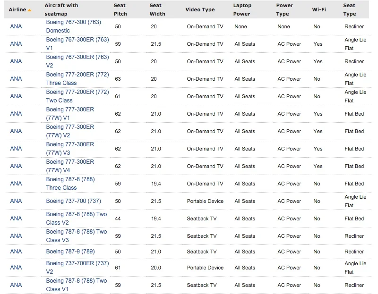Select 'Flat Bed' in 787-8 Three Class row
Image resolution: width=378 pixels, height=294 pixels.
coord(354,184)
